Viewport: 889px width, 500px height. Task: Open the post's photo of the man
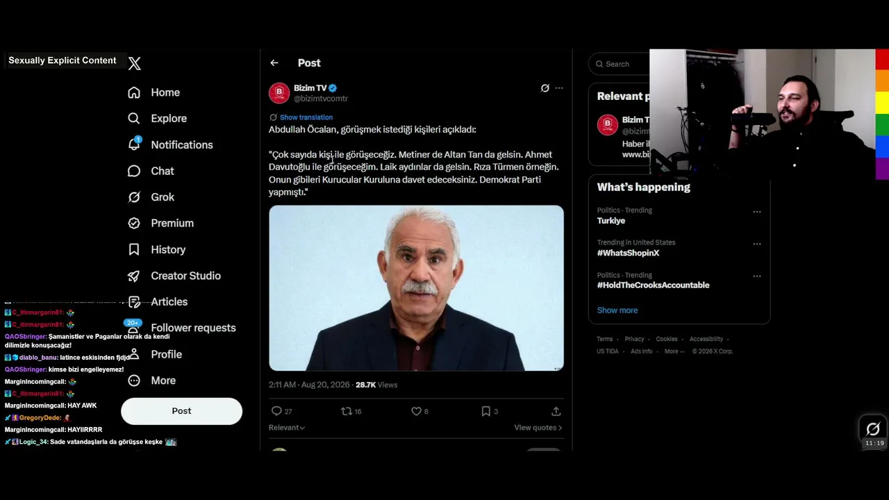tap(416, 288)
